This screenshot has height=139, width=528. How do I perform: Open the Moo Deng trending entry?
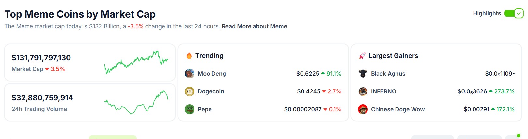pos(212,74)
